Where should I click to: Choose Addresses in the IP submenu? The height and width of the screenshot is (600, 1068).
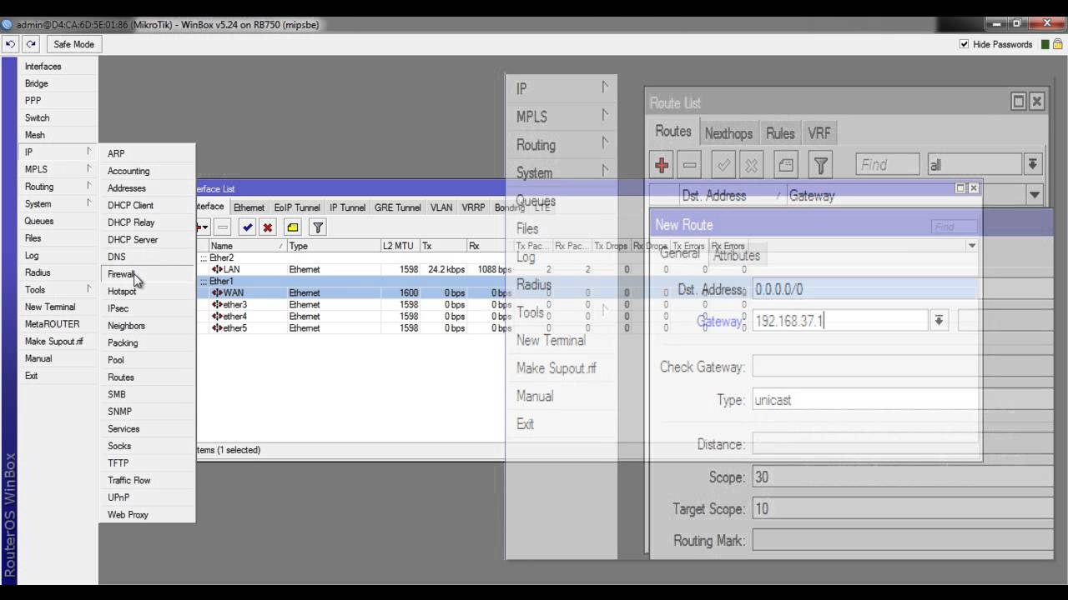click(127, 188)
